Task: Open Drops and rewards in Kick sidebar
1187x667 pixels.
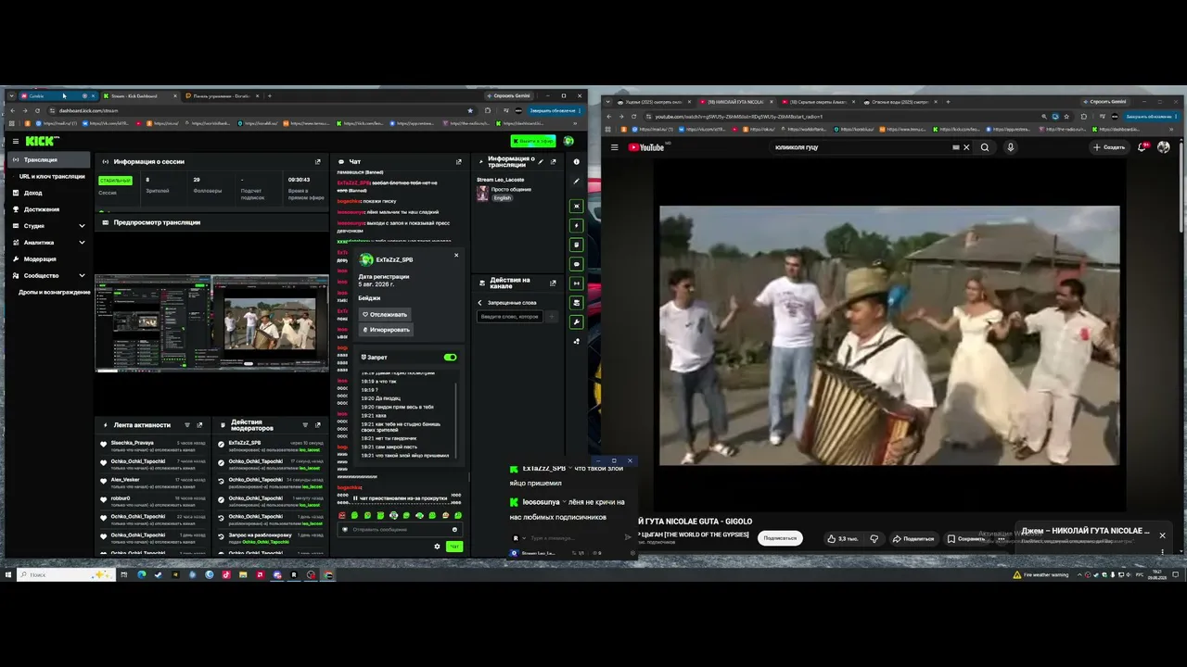Action: [x=54, y=293]
